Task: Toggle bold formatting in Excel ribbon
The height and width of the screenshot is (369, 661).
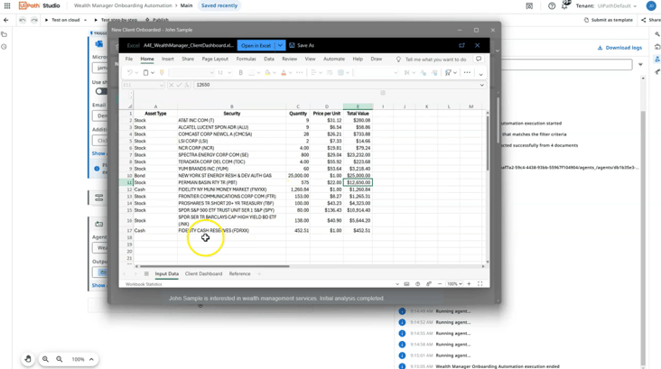Action: (x=241, y=72)
